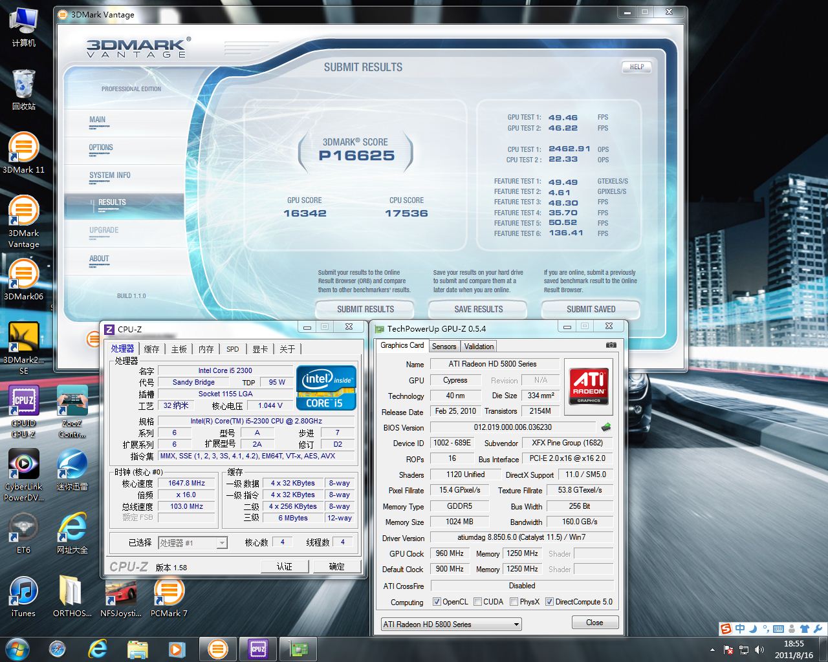Click the SUBMIT SAVED button

click(x=591, y=309)
